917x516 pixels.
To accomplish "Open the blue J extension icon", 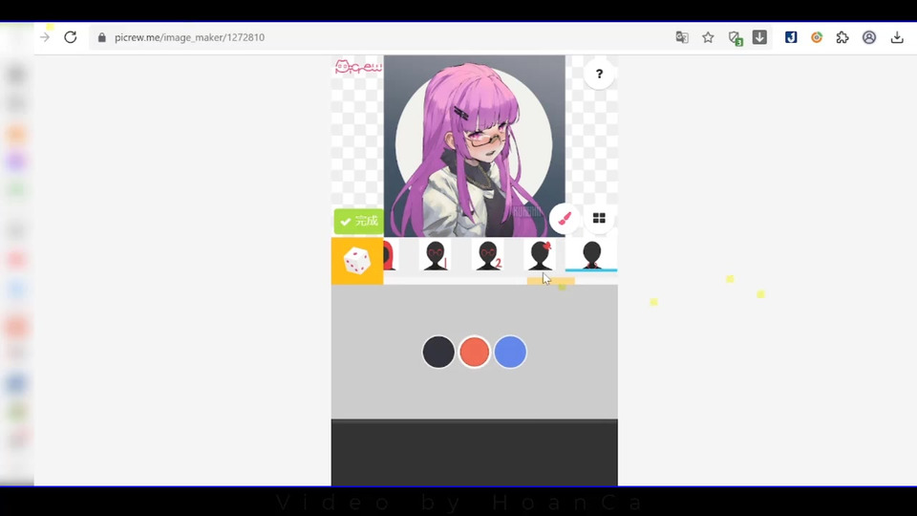I will 791,37.
